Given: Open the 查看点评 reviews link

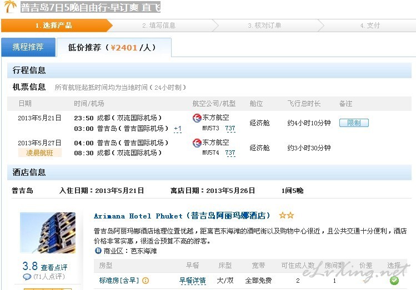Looking at the screenshot, I should click(x=54, y=267).
